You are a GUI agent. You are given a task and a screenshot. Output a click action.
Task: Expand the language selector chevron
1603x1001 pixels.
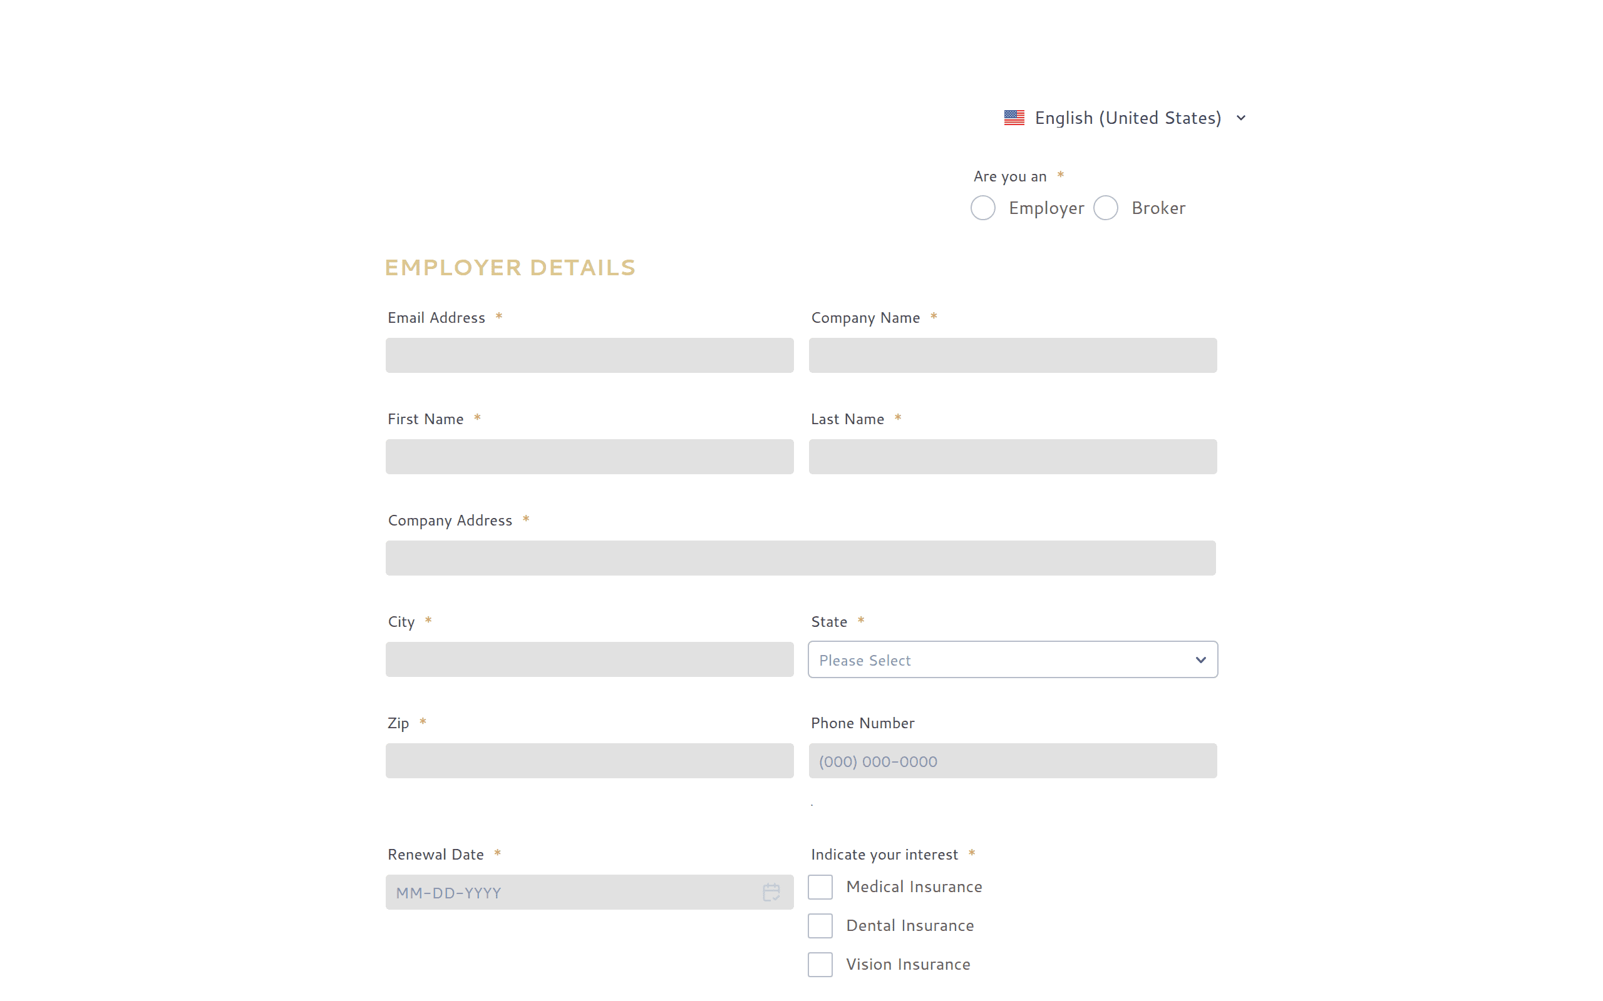click(1240, 118)
